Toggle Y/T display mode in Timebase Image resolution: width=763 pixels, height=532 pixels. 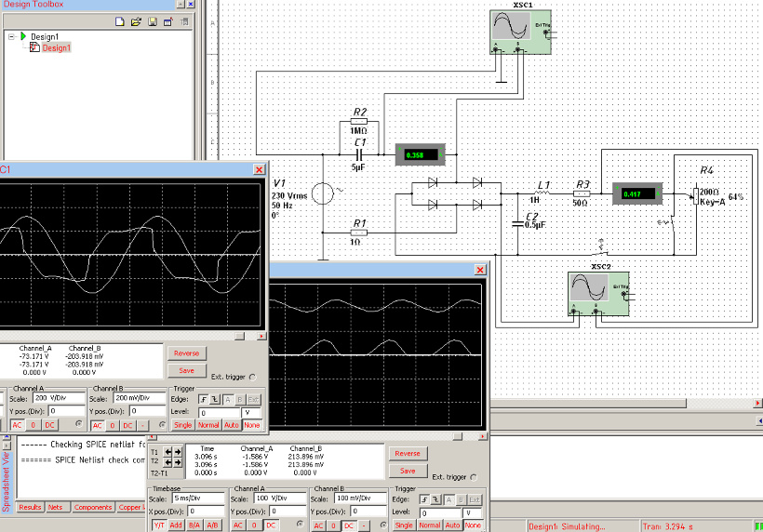[160, 525]
